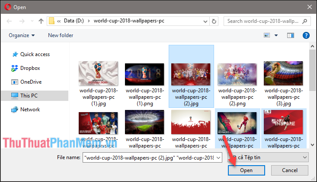Select thumbnail wallpapers-pc (2).png
This screenshot has width=317, height=182.
click(237, 74)
